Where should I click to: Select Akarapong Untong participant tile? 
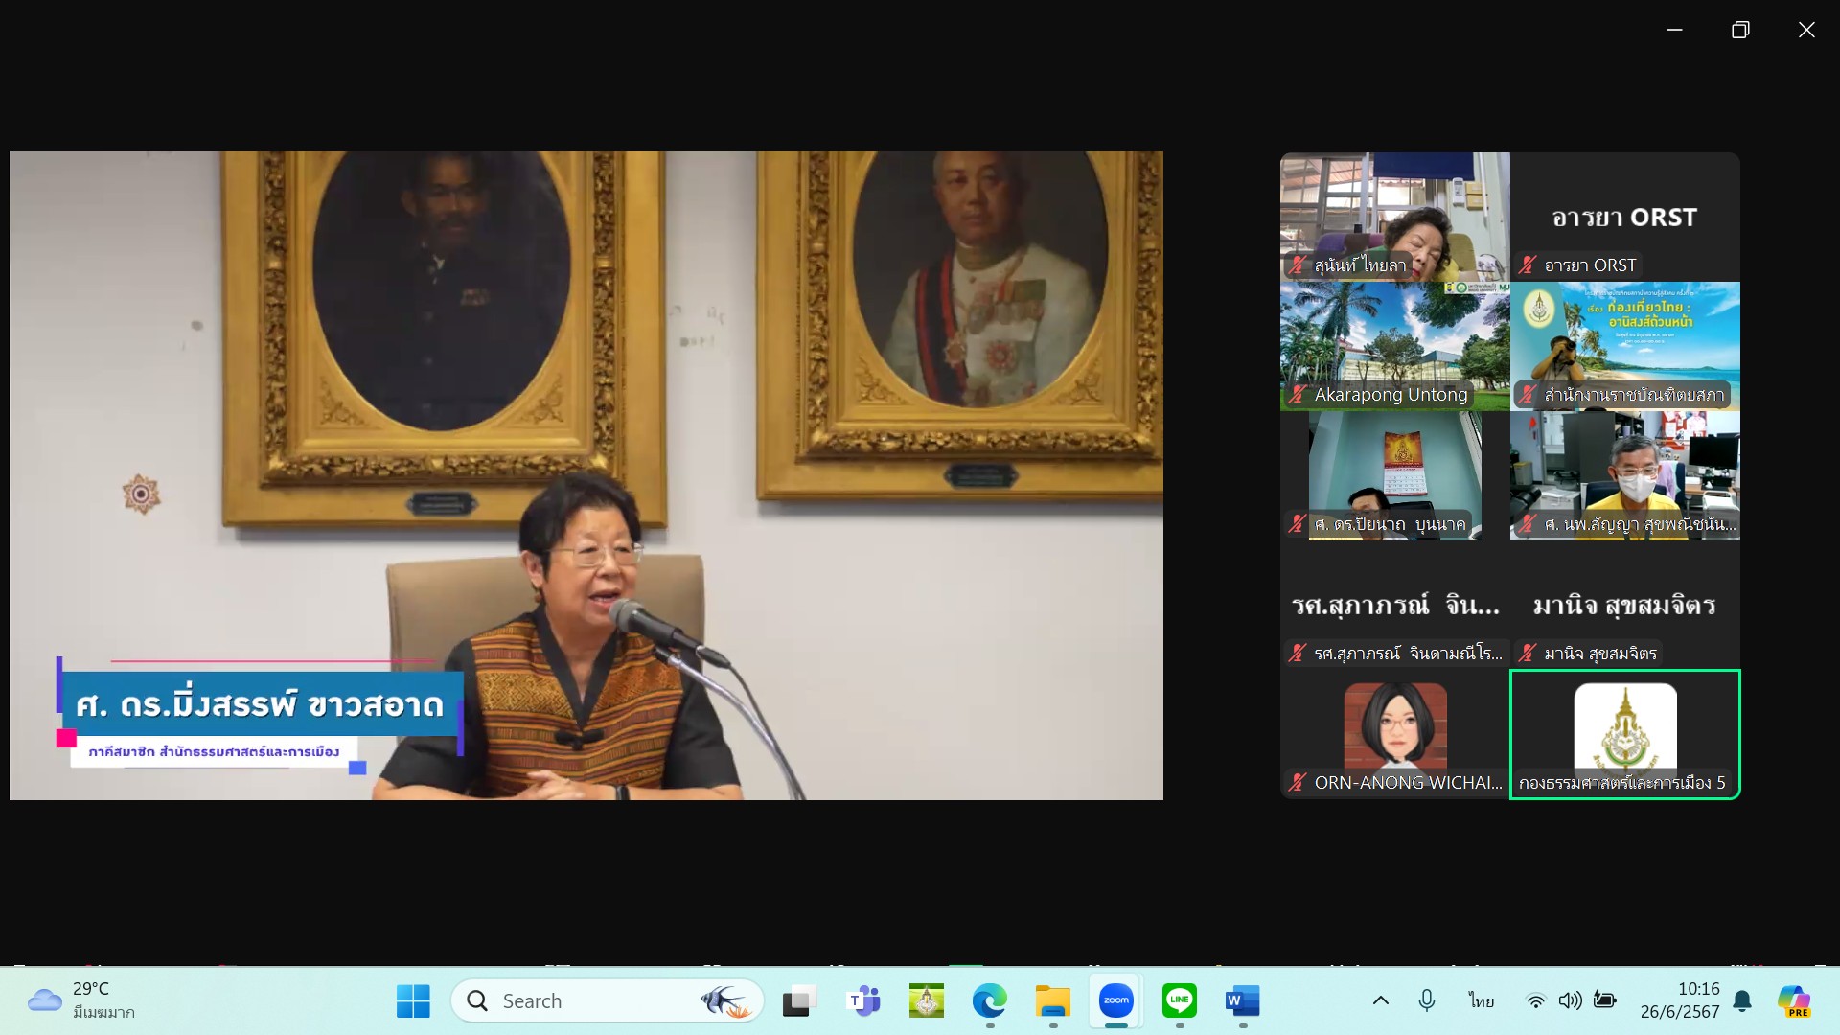tap(1394, 346)
